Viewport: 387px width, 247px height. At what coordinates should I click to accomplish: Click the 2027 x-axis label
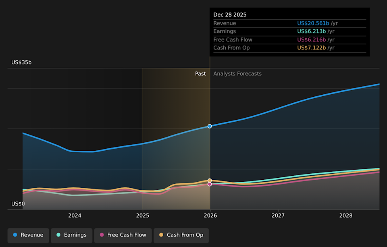pyautogui.click(x=278, y=216)
